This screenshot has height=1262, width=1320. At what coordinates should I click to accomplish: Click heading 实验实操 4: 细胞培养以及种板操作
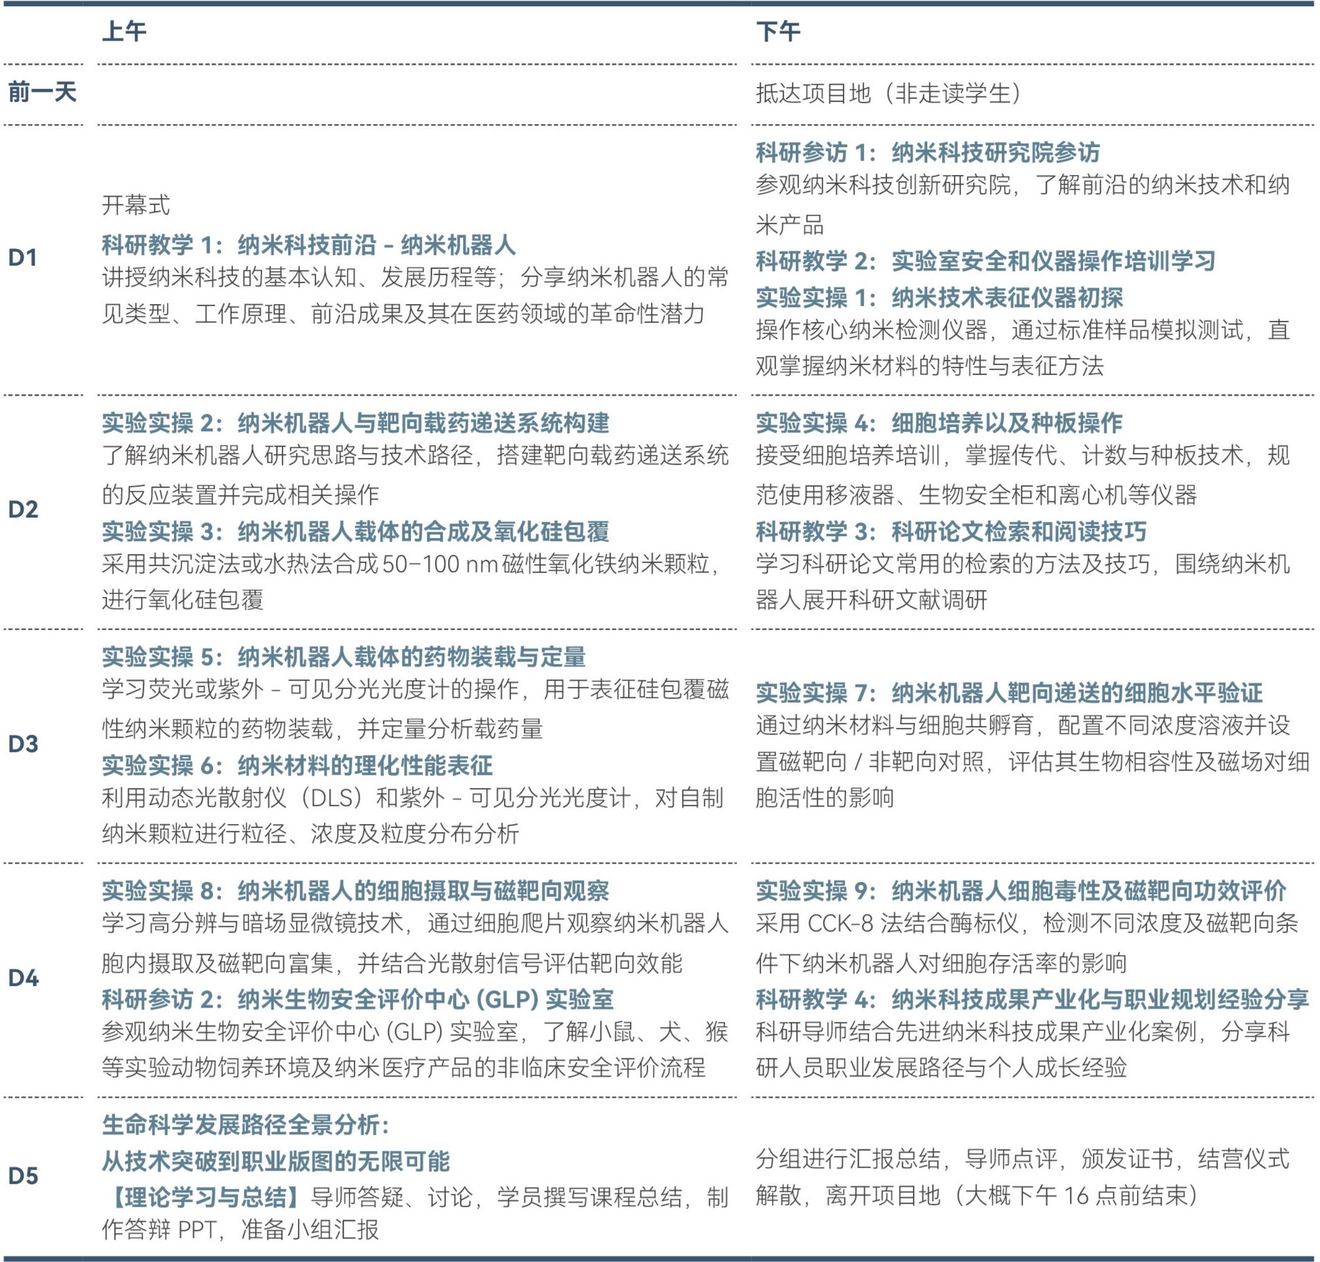tap(939, 423)
